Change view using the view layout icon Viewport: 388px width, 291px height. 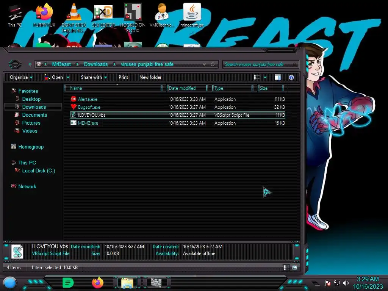click(257, 77)
